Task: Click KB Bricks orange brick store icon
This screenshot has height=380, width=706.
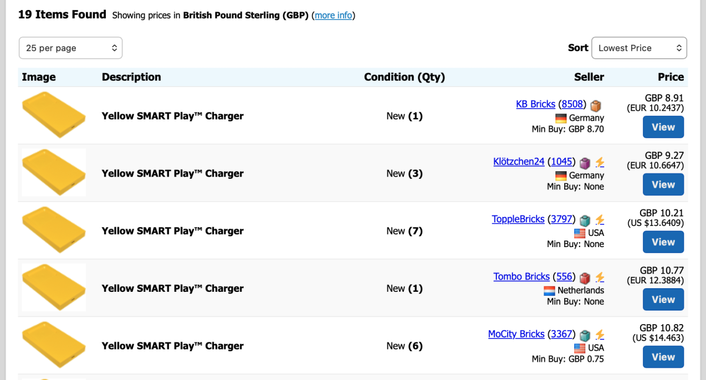Action: click(596, 105)
